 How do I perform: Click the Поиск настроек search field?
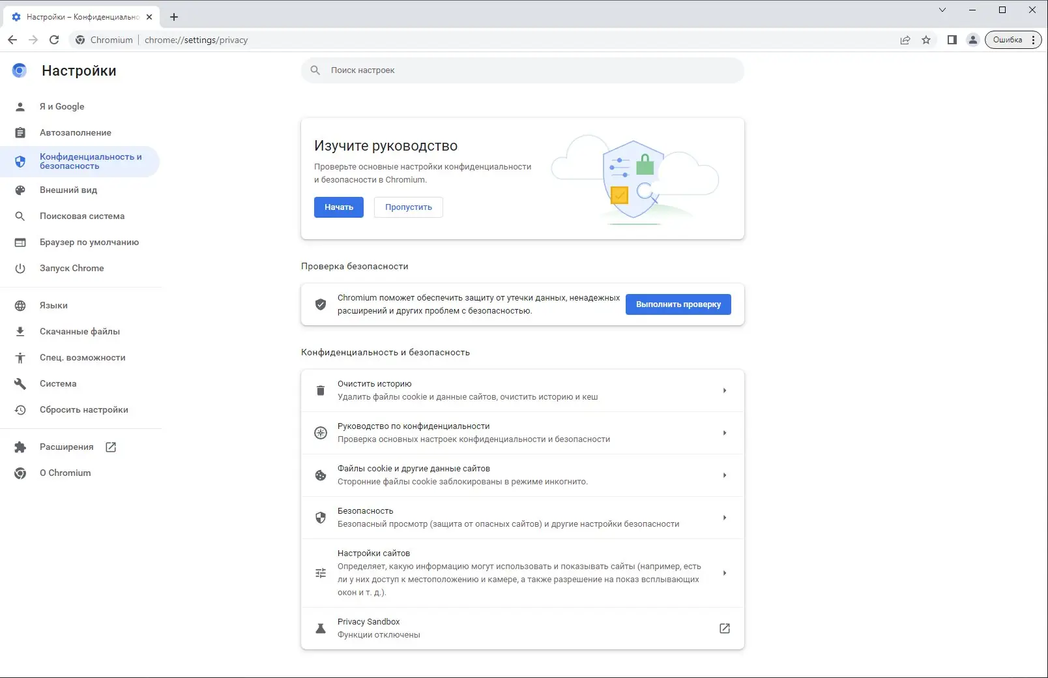(521, 70)
